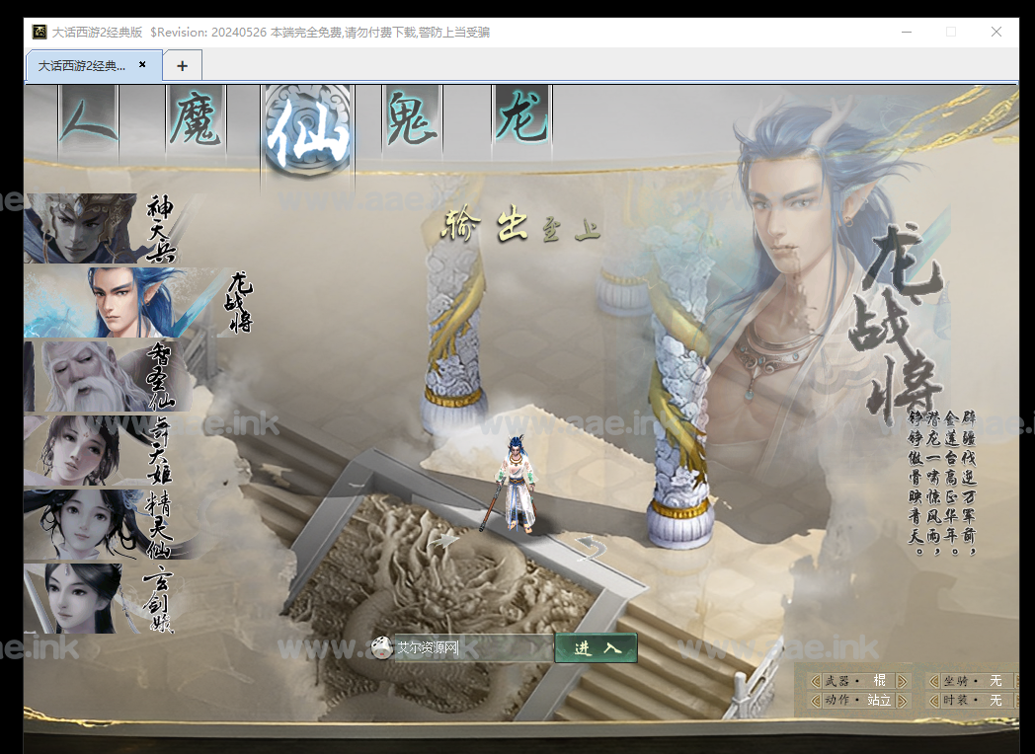Click the character name input field
Screen dimensions: 1035x754
[472, 648]
